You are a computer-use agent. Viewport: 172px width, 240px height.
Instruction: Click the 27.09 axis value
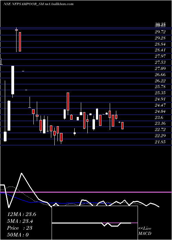tap(160, 69)
